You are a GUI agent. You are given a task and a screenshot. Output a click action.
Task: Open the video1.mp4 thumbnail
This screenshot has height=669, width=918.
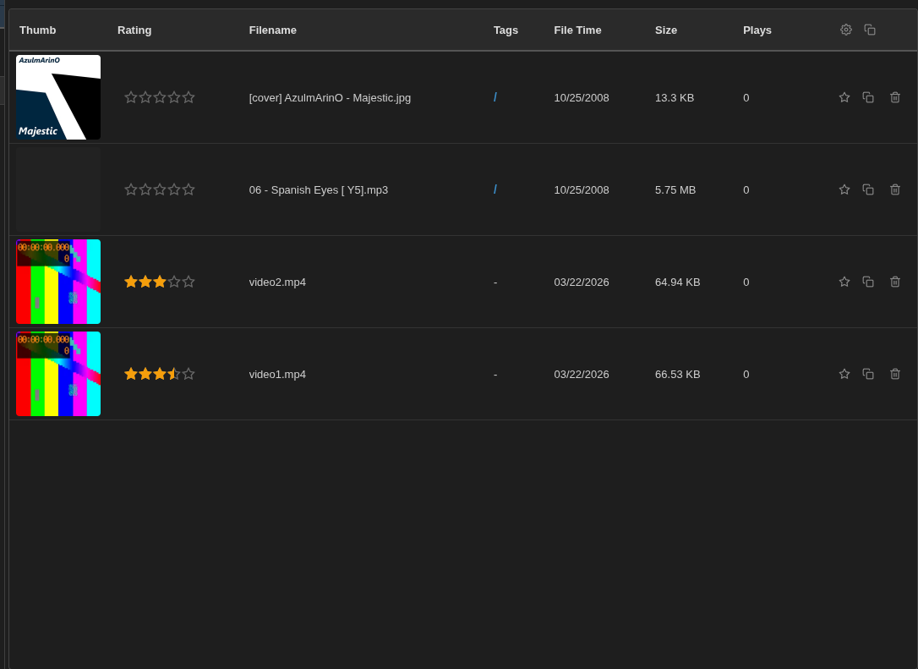(x=58, y=374)
